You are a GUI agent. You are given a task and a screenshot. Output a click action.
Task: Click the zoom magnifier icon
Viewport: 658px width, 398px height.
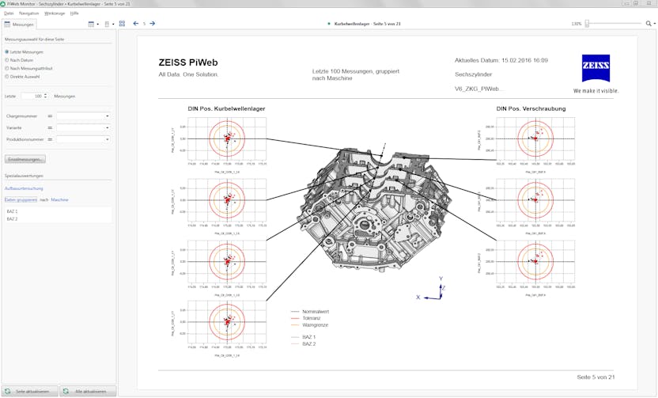(x=649, y=24)
